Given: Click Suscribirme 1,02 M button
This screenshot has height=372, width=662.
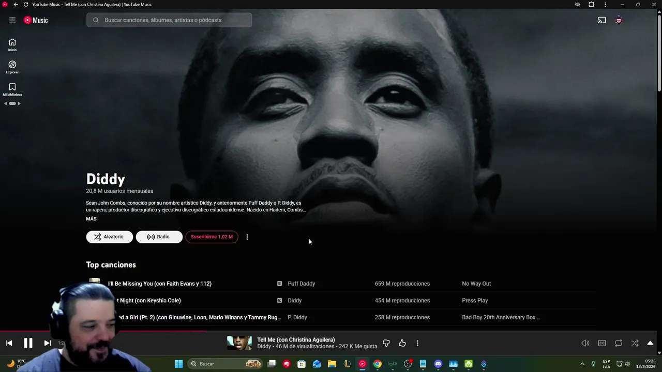Looking at the screenshot, I should pos(212,237).
